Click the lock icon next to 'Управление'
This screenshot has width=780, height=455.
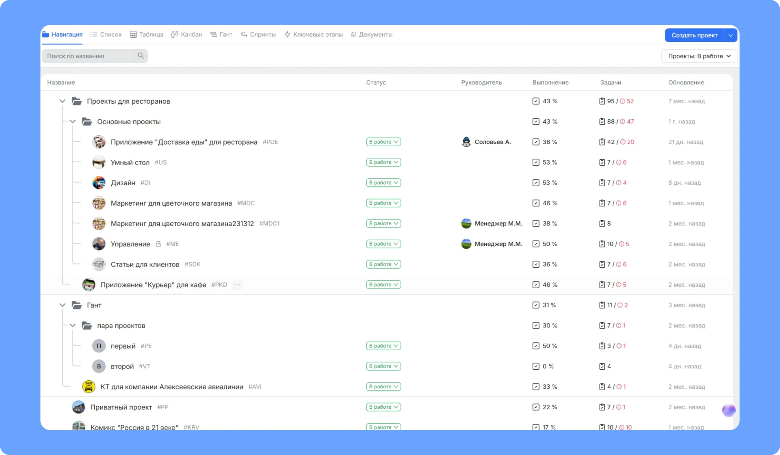[158, 244]
